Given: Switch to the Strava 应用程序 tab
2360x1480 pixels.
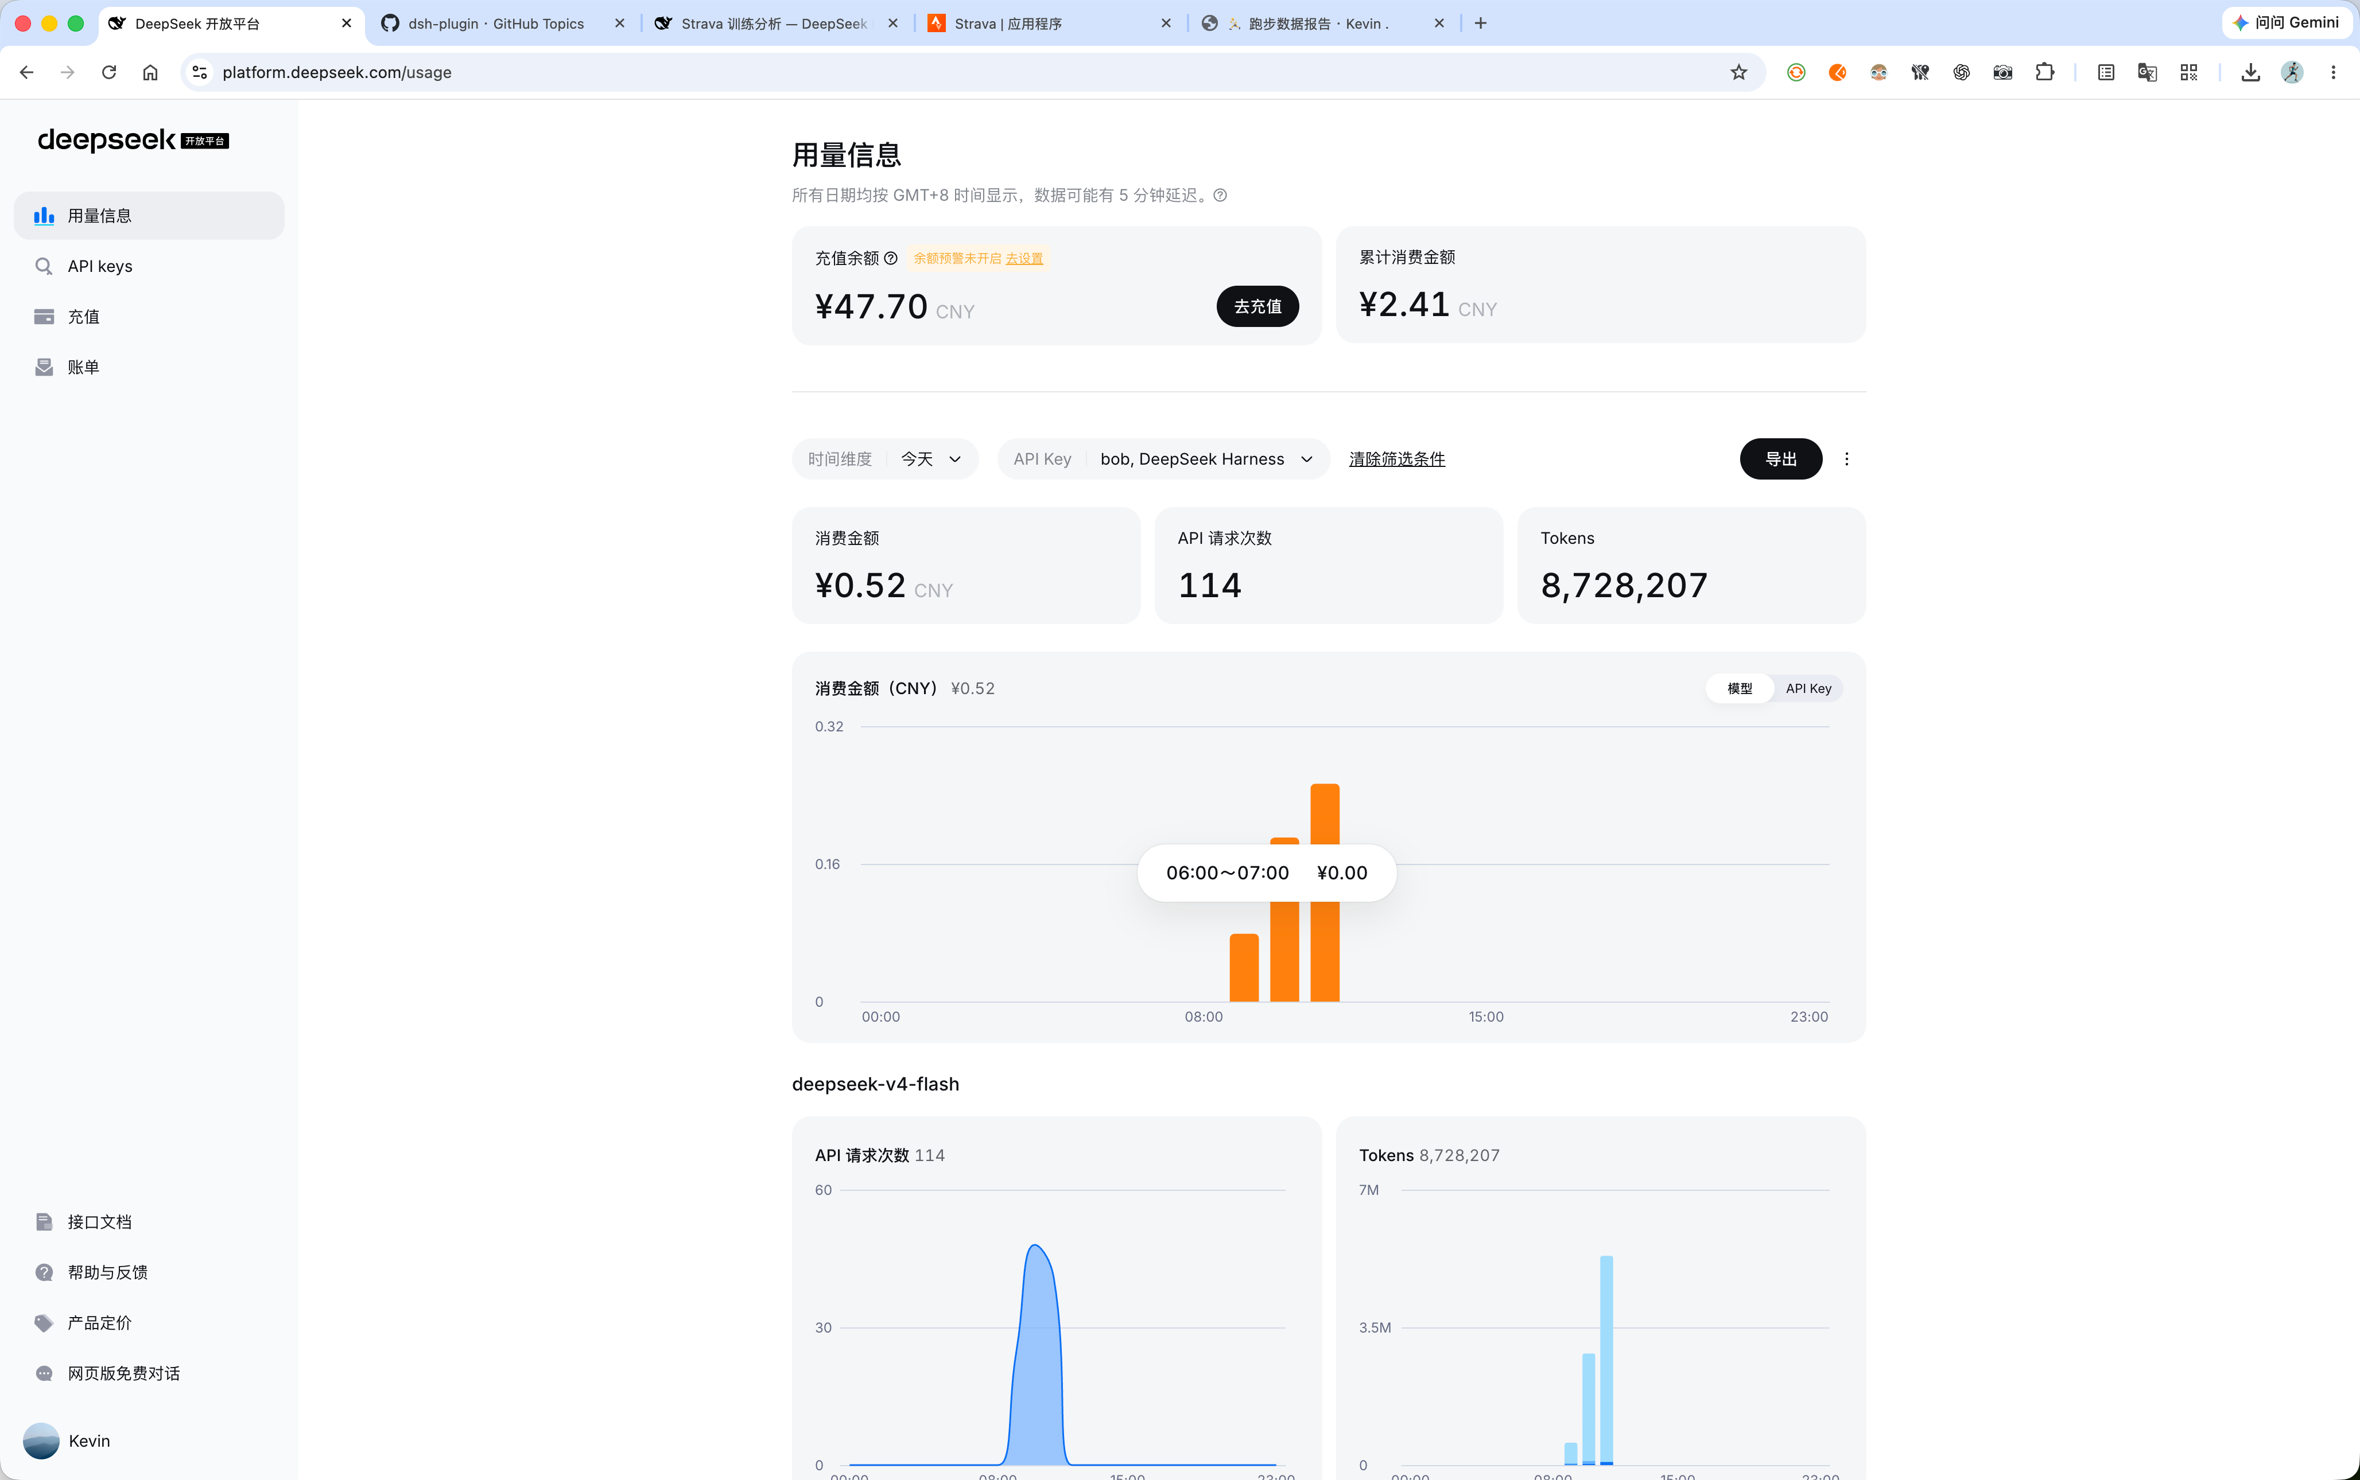Looking at the screenshot, I should tap(1008, 24).
